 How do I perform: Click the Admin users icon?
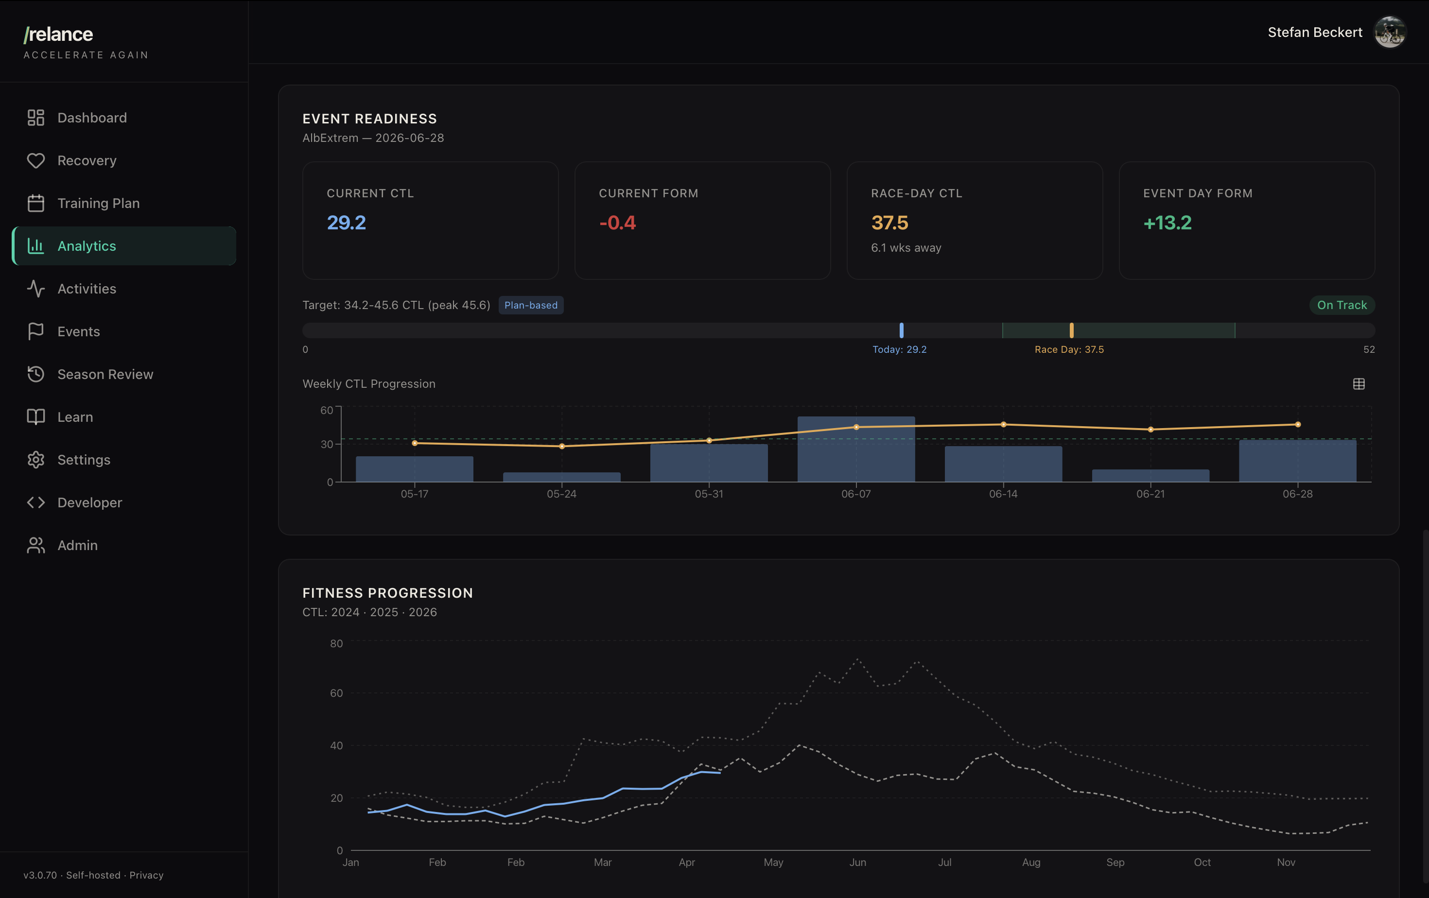point(35,545)
